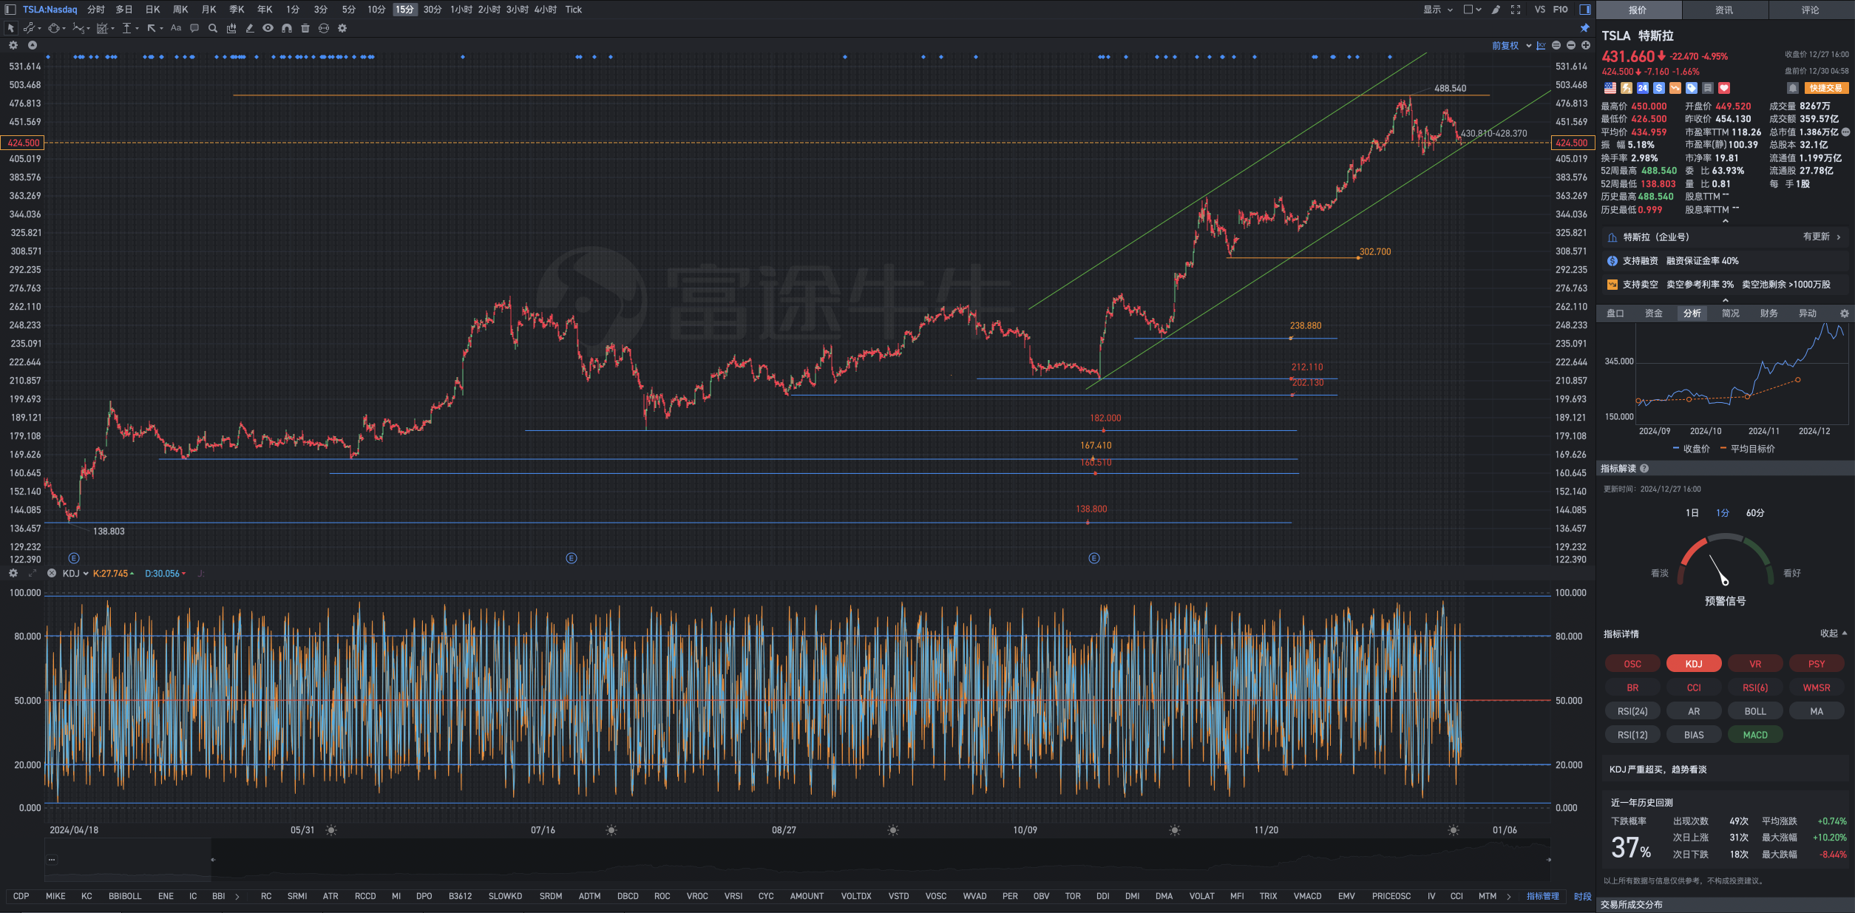1855x913 pixels.
Task: Select the 30分 timeframe
Action: [x=433, y=10]
